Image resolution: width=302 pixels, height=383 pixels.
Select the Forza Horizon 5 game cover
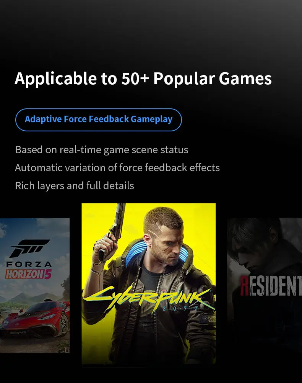[35, 285]
